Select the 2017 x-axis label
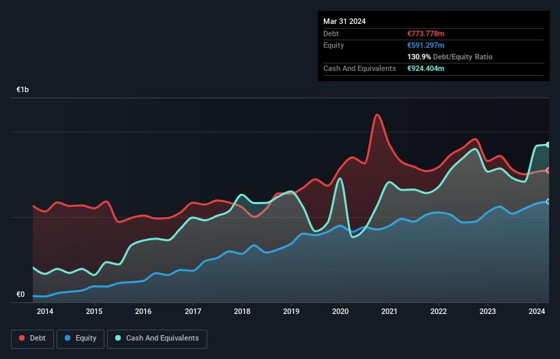This screenshot has width=560, height=359. click(x=193, y=311)
